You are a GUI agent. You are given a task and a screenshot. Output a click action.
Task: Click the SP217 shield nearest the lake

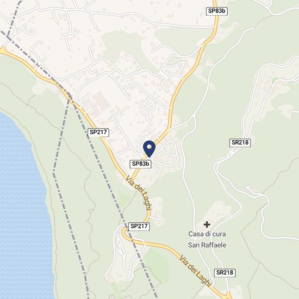click(x=98, y=132)
